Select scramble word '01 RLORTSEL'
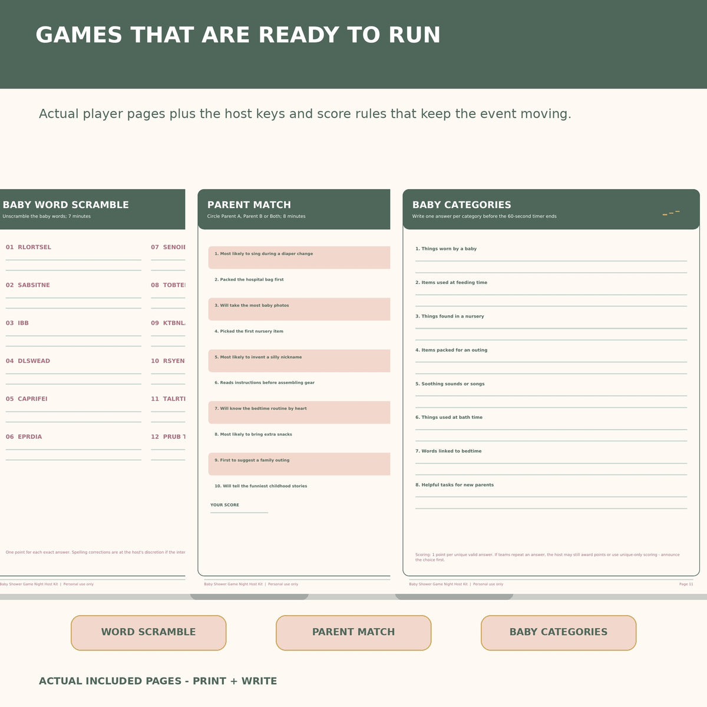The width and height of the screenshot is (707, 707). tap(28, 247)
